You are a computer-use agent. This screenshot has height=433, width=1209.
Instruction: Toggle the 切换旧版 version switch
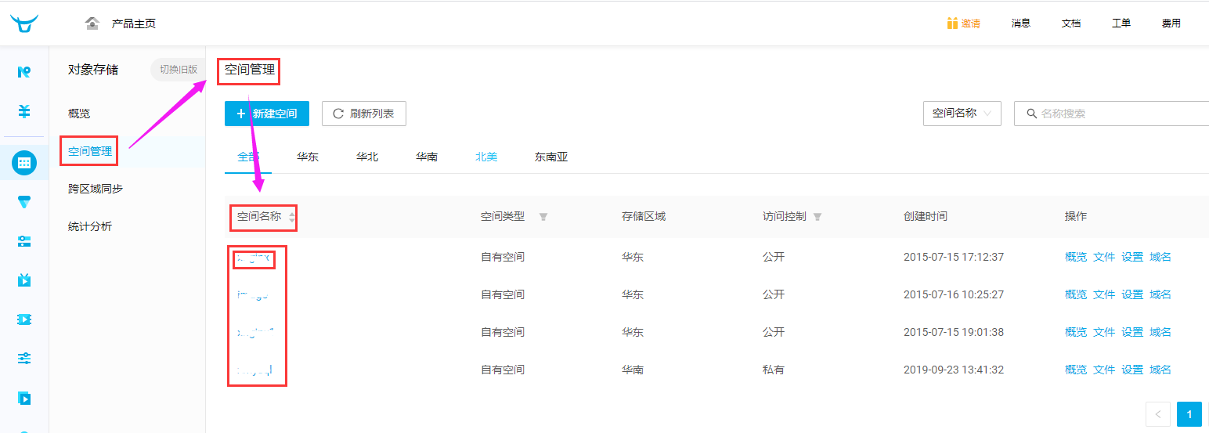pyautogui.click(x=178, y=70)
